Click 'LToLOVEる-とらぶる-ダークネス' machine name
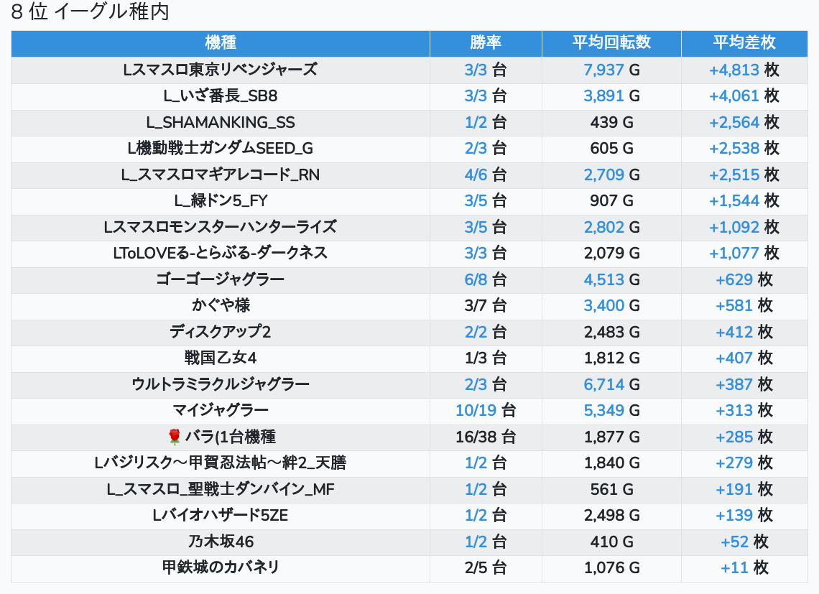The height and width of the screenshot is (594, 819). pos(221,253)
